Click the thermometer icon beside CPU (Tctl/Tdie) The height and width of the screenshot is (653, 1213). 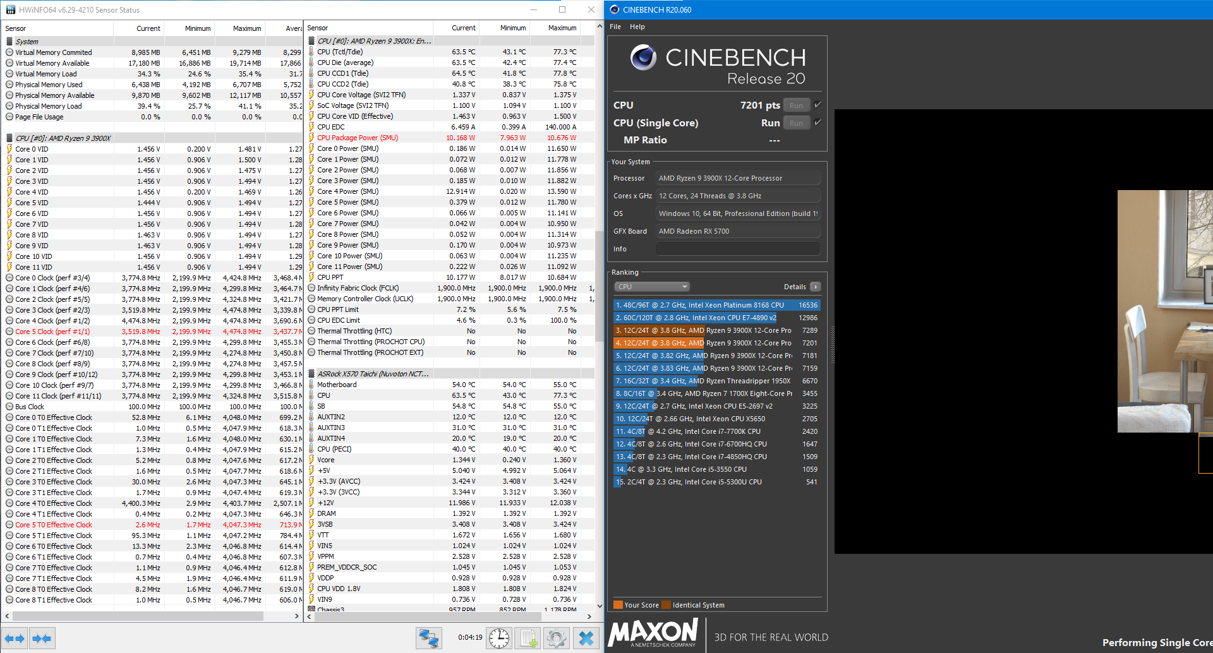[311, 52]
